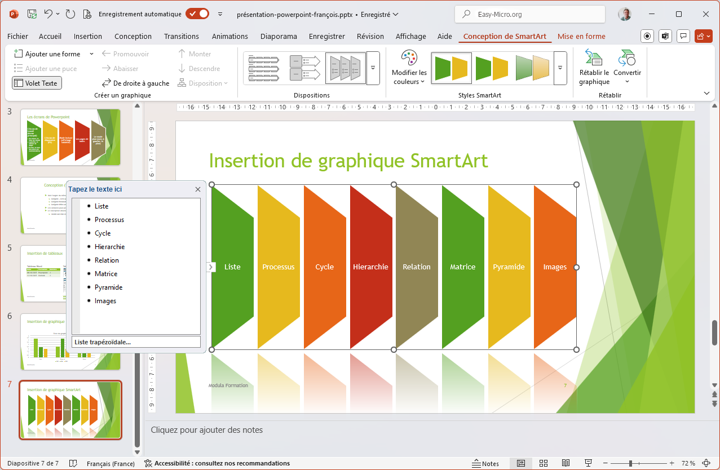The height and width of the screenshot is (470, 720).
Task: Click the Rétablir le graphique icon
Action: pos(594,59)
